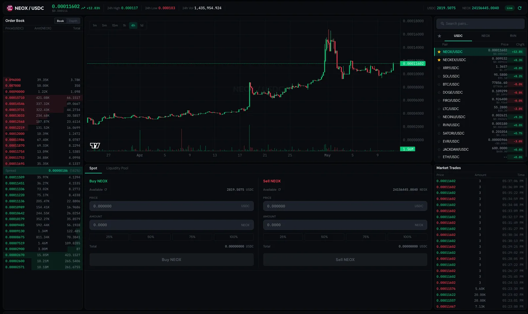
Task: Toggle favorite star for ETH/USDC pair
Action: [439, 157]
